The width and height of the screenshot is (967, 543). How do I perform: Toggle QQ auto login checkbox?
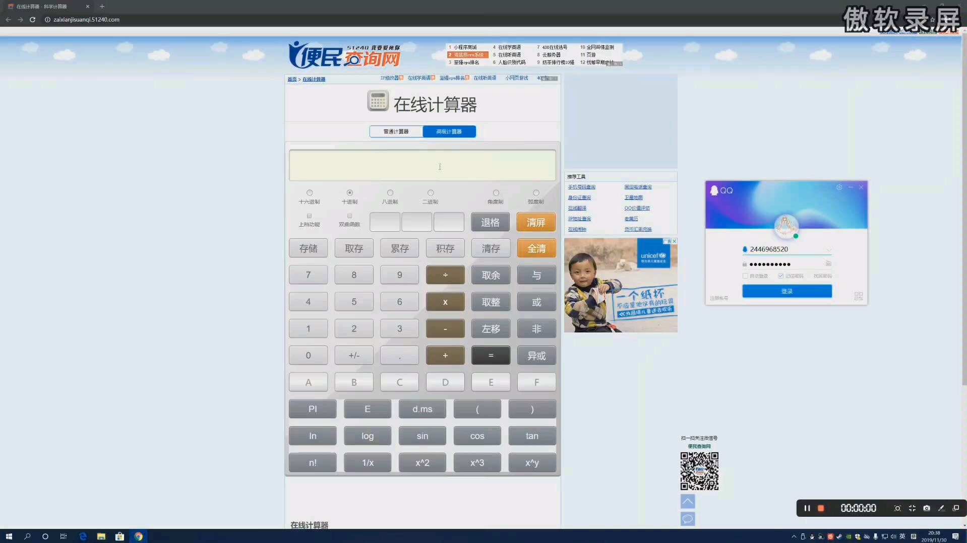(745, 276)
